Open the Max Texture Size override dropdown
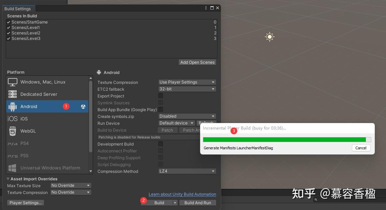The width and height of the screenshot is (386, 210). pyautogui.click(x=71, y=185)
